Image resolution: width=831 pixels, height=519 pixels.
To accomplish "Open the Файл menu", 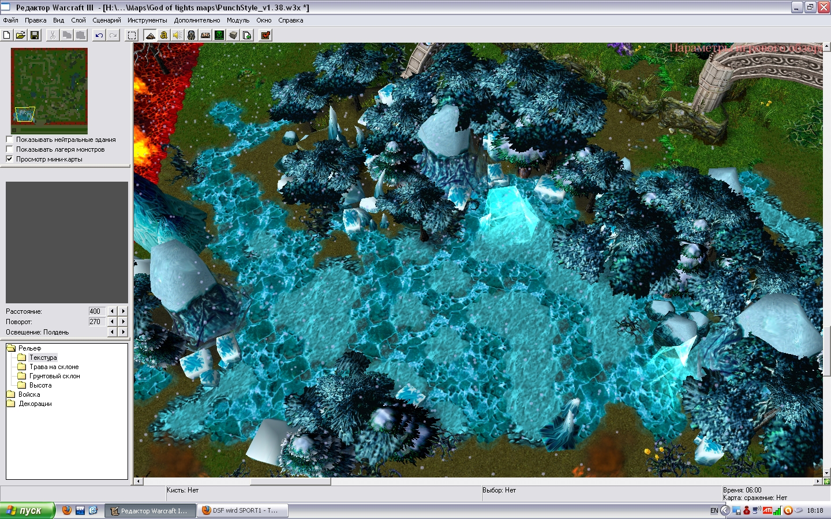I will coord(10,20).
